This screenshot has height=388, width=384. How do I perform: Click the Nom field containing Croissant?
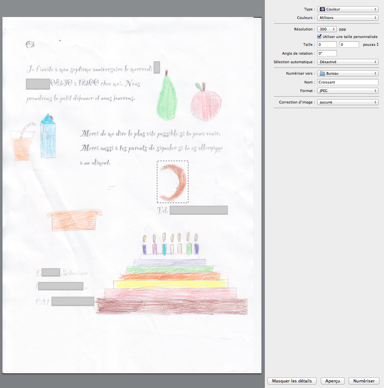pyautogui.click(x=348, y=82)
